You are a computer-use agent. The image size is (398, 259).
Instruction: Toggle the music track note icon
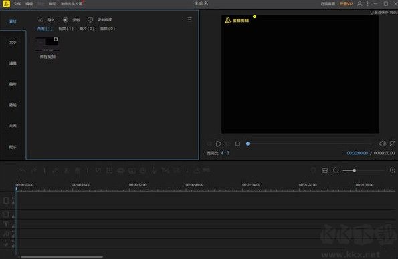6,234
